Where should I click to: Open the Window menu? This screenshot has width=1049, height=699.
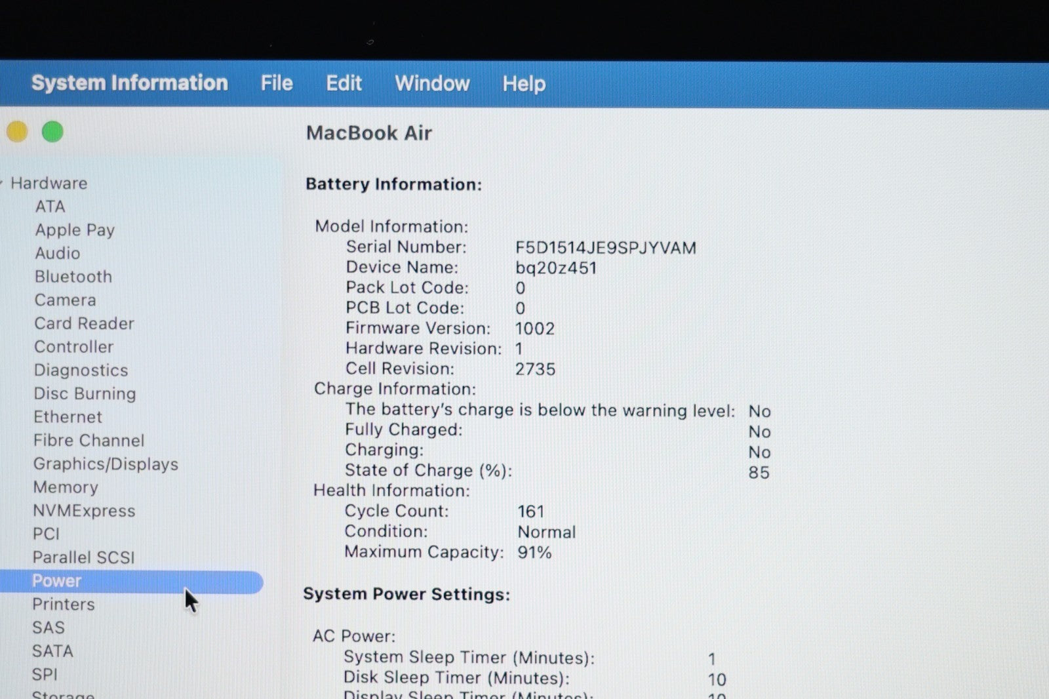point(432,84)
